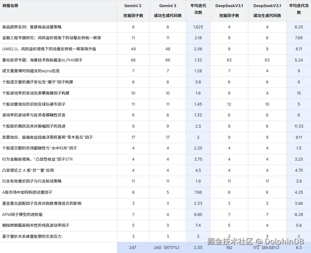The width and height of the screenshot is (311, 253).
Task: Click the total 192 in summary row
Action: [229, 248]
